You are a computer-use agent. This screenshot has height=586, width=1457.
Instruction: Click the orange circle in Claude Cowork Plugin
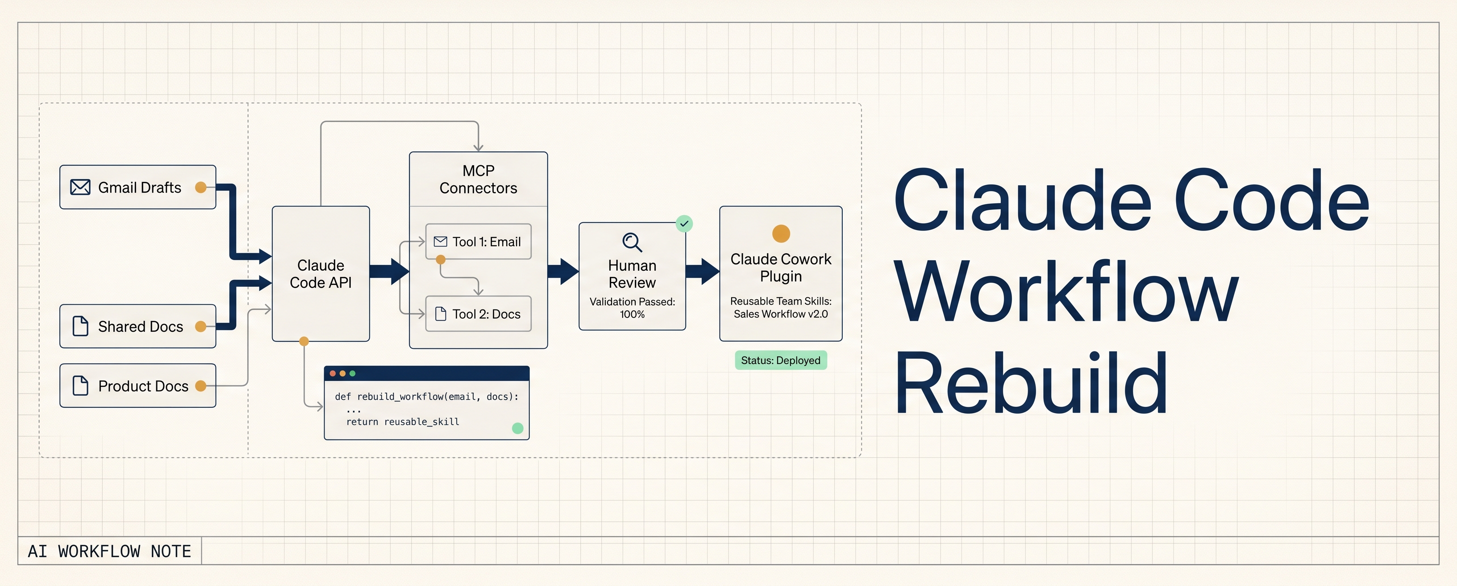pos(781,233)
